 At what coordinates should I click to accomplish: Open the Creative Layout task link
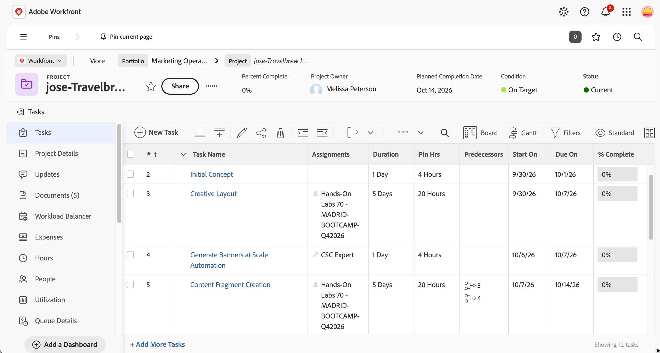[x=213, y=194]
